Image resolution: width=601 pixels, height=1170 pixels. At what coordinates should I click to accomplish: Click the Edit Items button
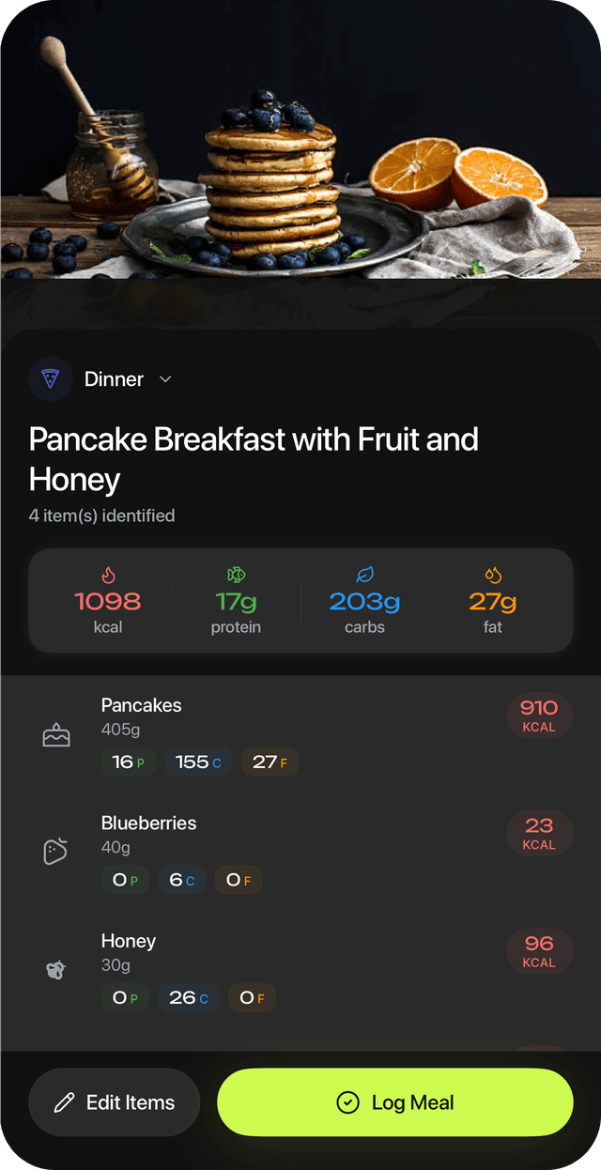click(x=114, y=1102)
